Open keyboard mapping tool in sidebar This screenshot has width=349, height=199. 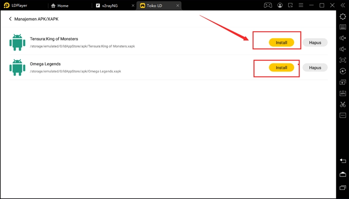pyautogui.click(x=343, y=27)
